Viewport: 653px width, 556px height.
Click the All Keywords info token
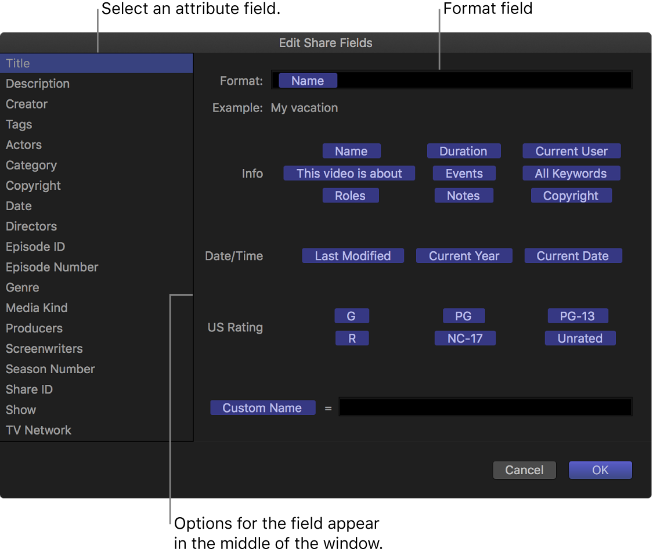coord(571,173)
